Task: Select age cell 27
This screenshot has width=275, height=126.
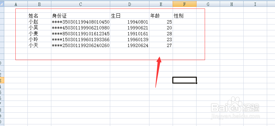Action: (x=161, y=45)
